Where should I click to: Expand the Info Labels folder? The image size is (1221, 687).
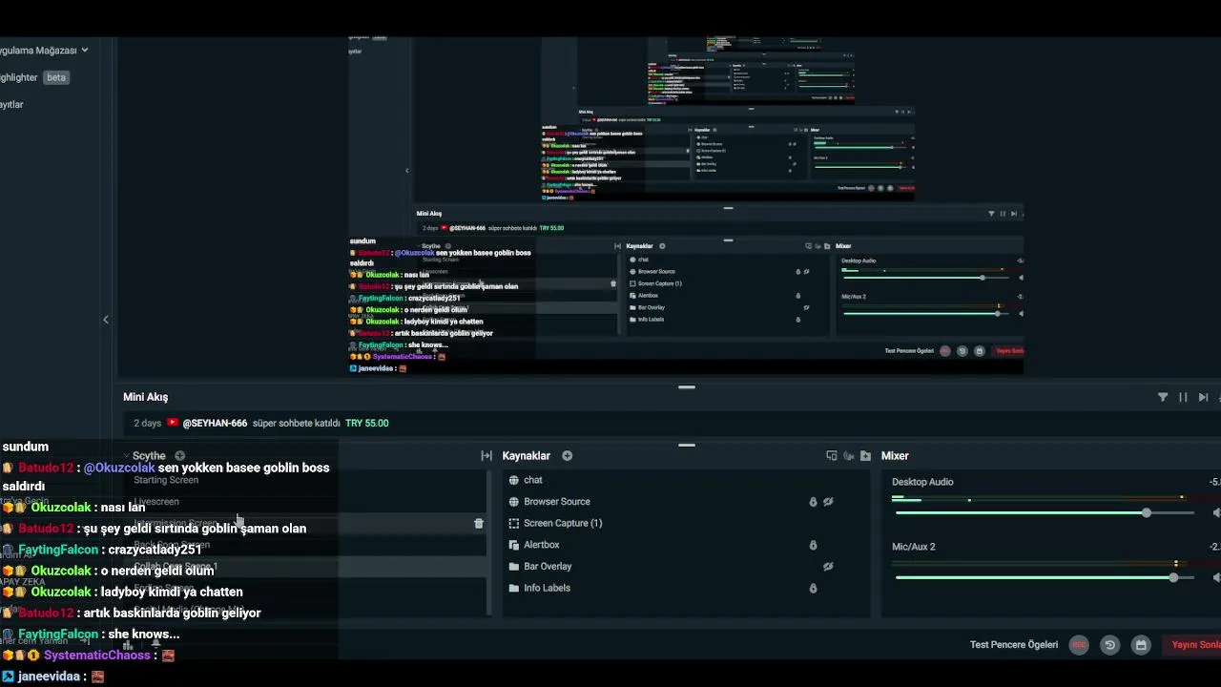pyautogui.click(x=514, y=589)
